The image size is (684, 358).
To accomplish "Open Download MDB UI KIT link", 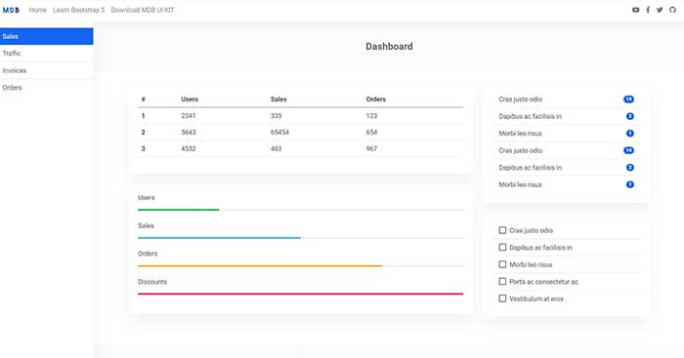I will 143,10.
